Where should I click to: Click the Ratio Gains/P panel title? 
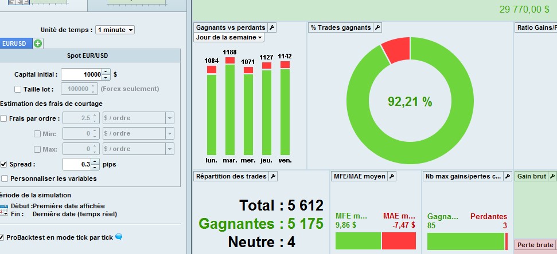[x=537, y=27]
